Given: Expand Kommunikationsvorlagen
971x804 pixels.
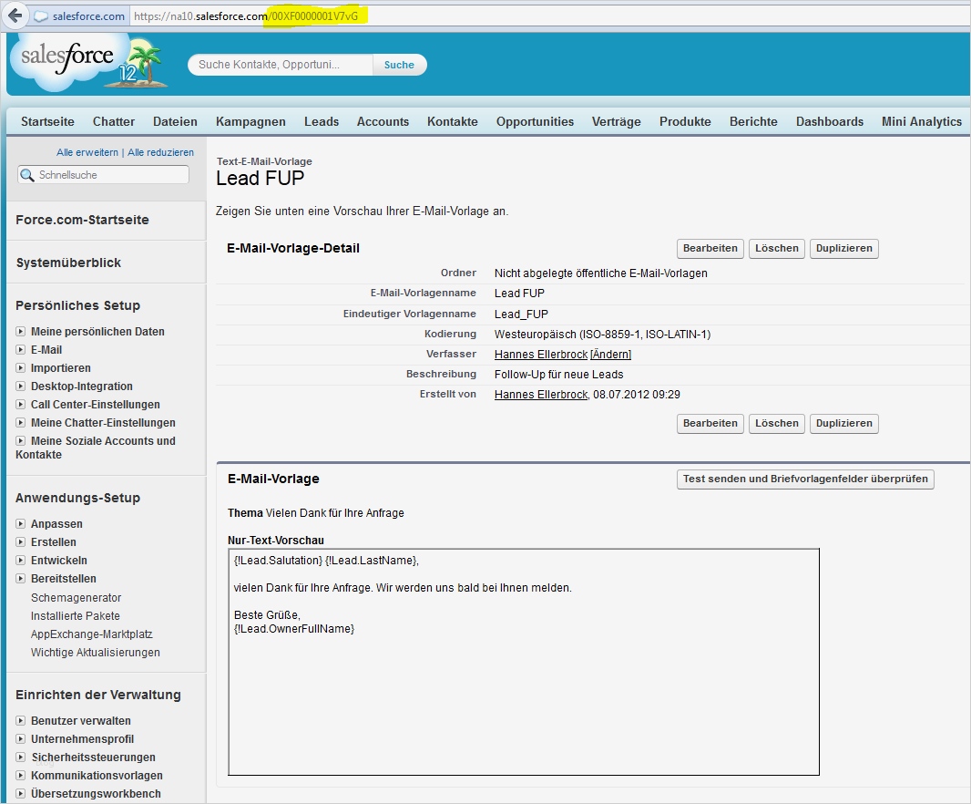Looking at the screenshot, I should (x=20, y=776).
